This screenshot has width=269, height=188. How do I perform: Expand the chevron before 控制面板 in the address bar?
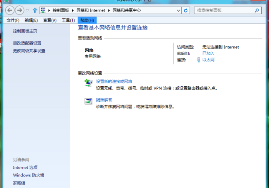pos(49,10)
